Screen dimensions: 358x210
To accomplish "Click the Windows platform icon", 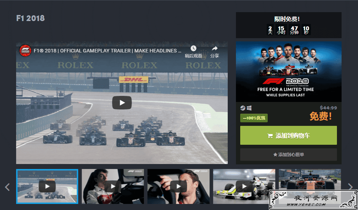I will click(249, 108).
